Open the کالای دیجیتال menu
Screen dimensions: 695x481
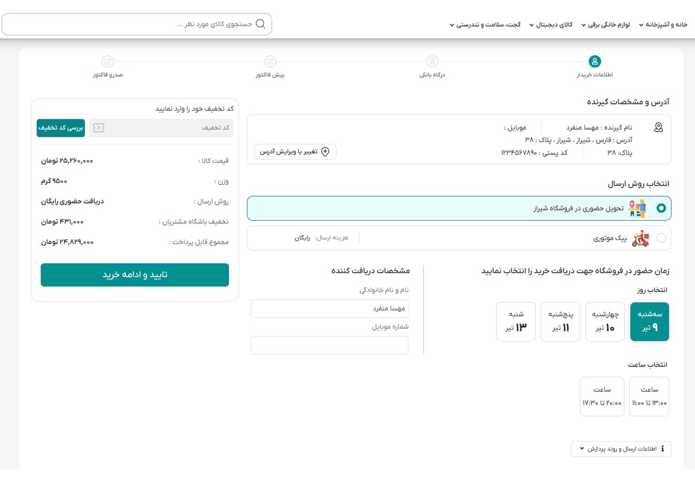tap(551, 25)
